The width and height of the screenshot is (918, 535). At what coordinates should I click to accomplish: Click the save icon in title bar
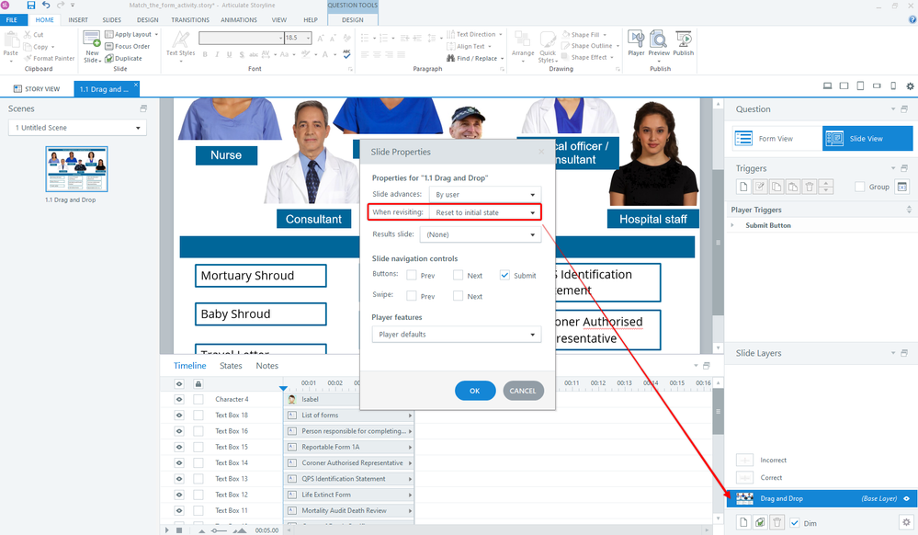coord(31,6)
